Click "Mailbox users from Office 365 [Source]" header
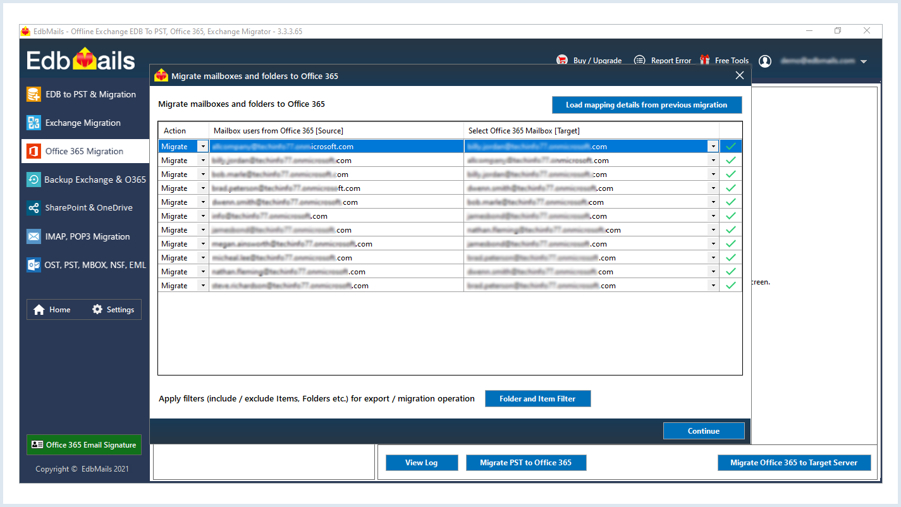The image size is (901, 507). point(336,131)
